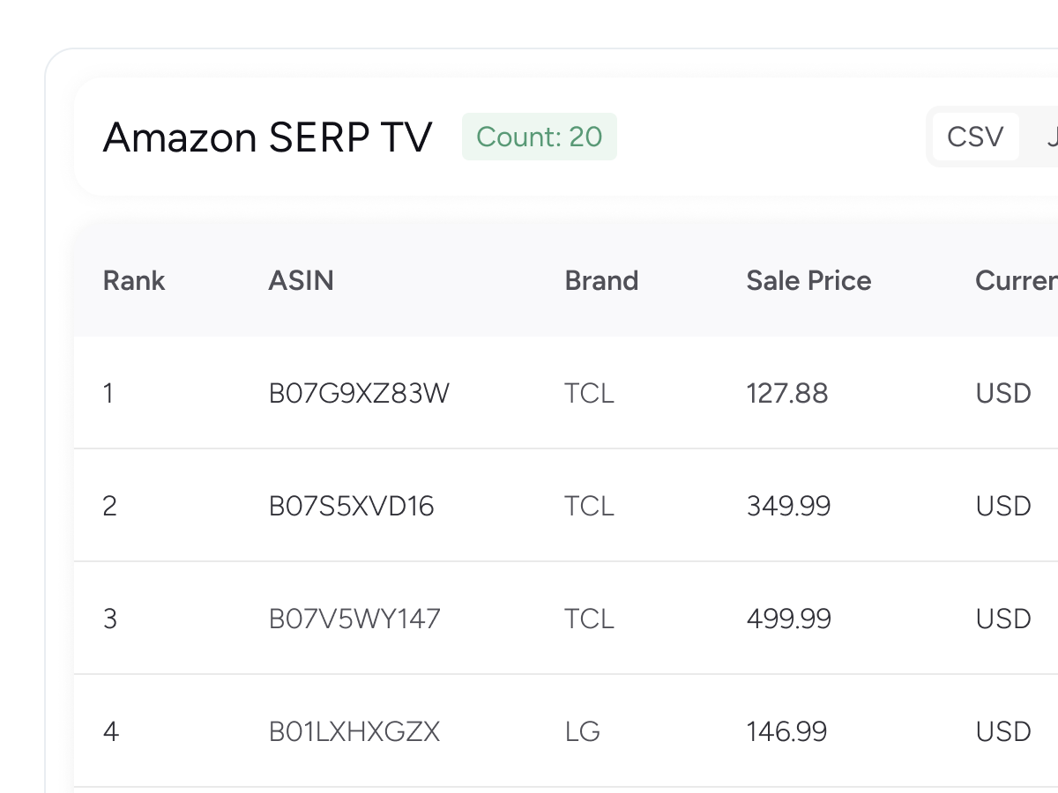
Task: Select the LG brand cell
Action: point(582,731)
